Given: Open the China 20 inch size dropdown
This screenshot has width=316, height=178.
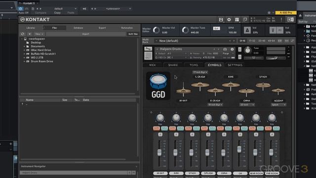Looking at the screenshot, I should (247, 105).
